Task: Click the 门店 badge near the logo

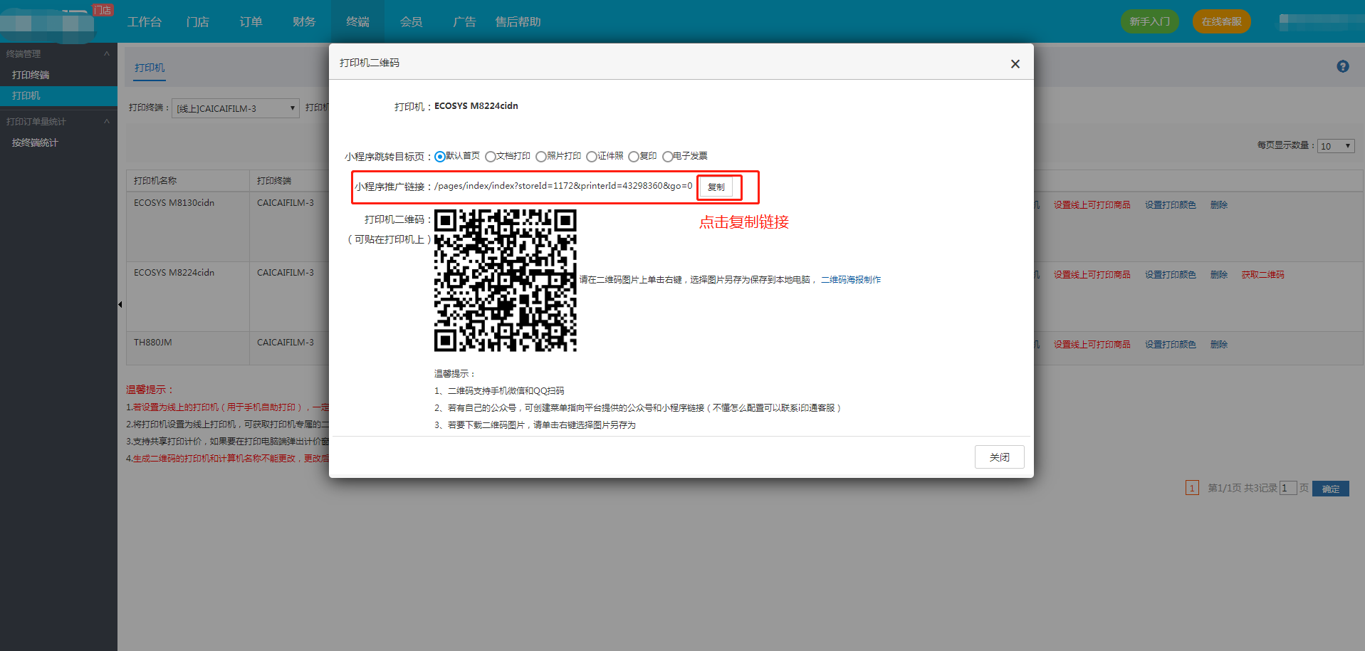Action: pyautogui.click(x=103, y=11)
